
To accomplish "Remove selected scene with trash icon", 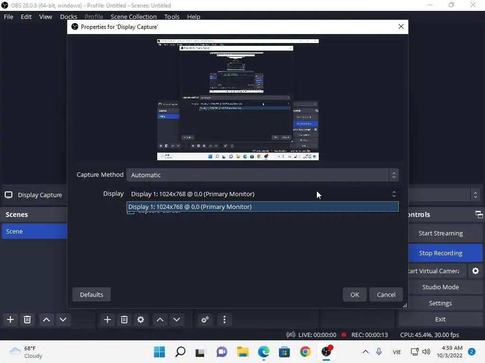I will 27,320.
